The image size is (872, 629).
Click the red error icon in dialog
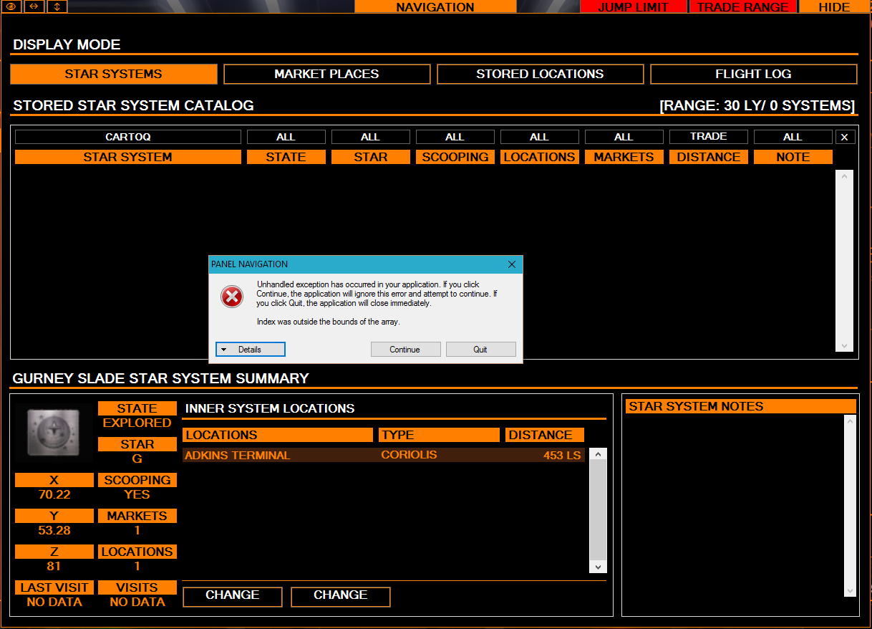(x=232, y=296)
